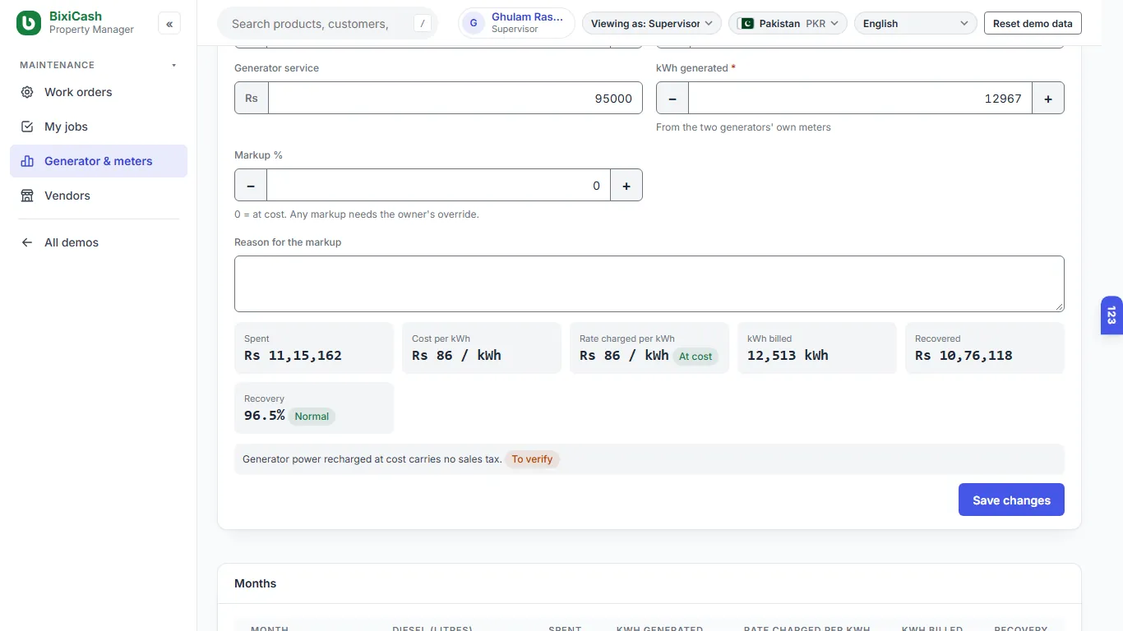The image size is (1123, 631).
Task: Edit the kWh generated value 12967
Action: tap(860, 98)
